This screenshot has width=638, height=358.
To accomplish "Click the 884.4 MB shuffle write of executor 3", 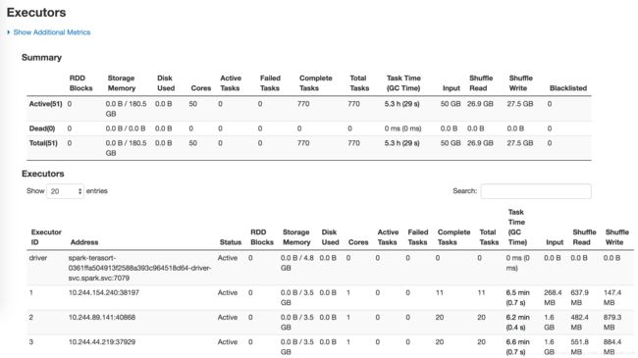I will click(x=612, y=347).
